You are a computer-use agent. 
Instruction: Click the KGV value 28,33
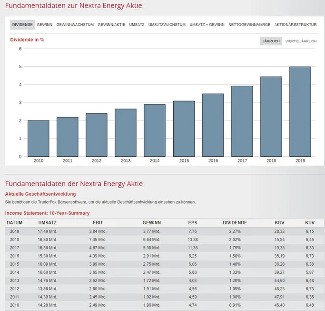[x=279, y=231]
